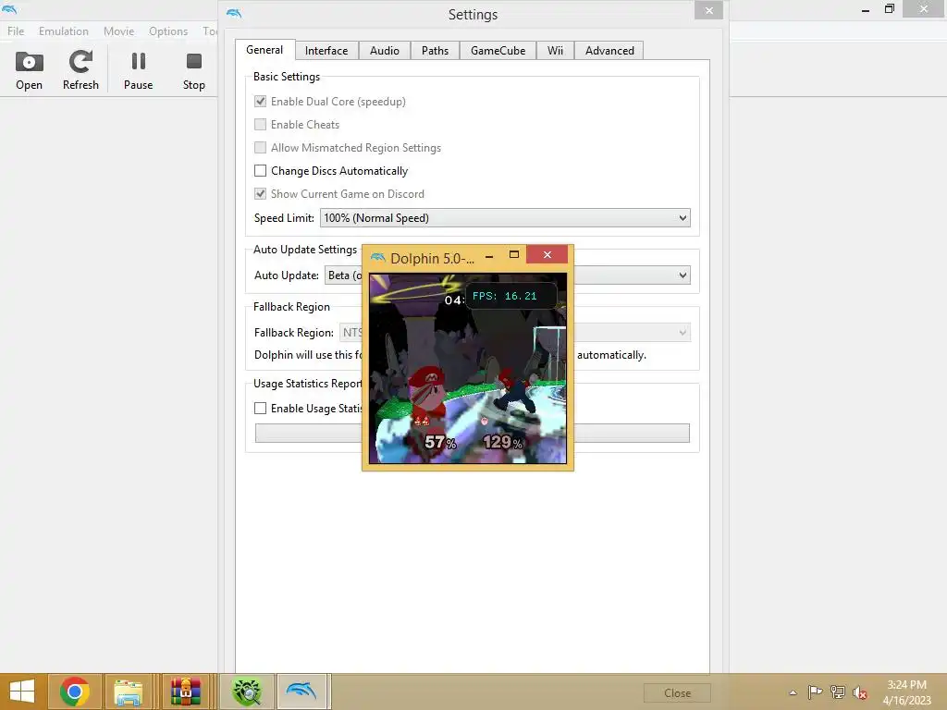The width and height of the screenshot is (947, 710).
Task: Switch to the Wii tab
Action: click(x=555, y=51)
